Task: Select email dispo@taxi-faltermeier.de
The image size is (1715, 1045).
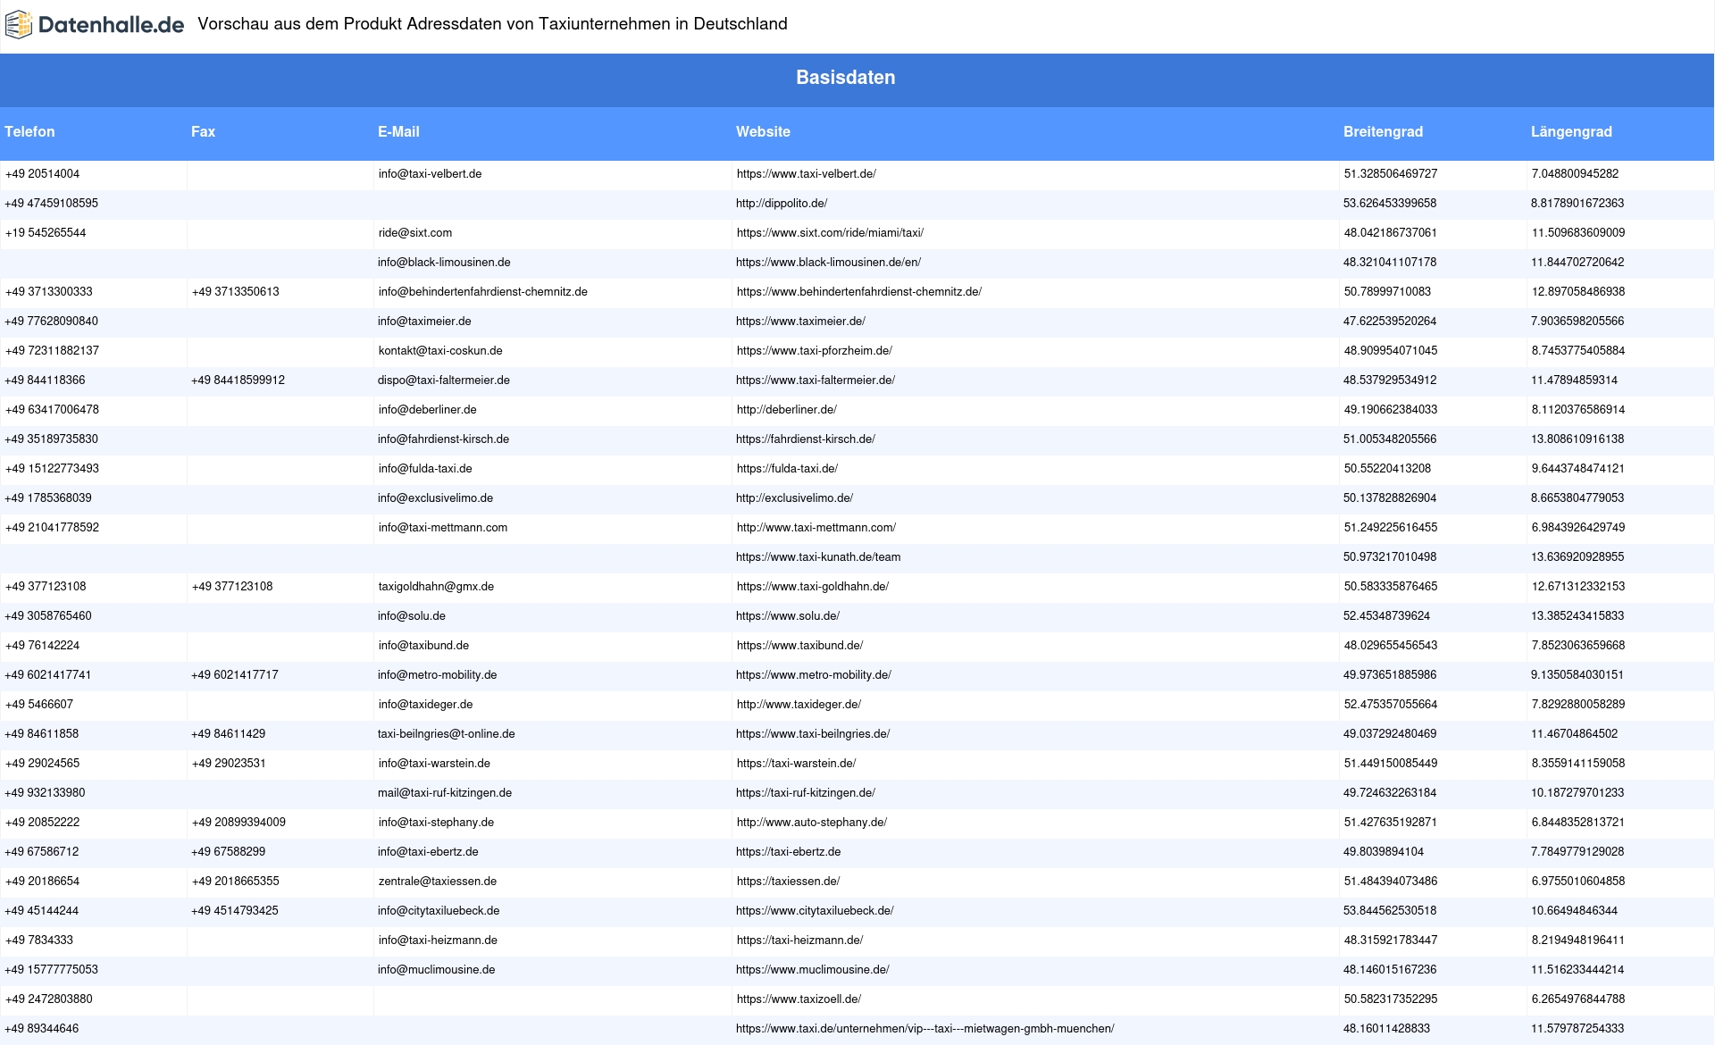Action: (x=444, y=380)
